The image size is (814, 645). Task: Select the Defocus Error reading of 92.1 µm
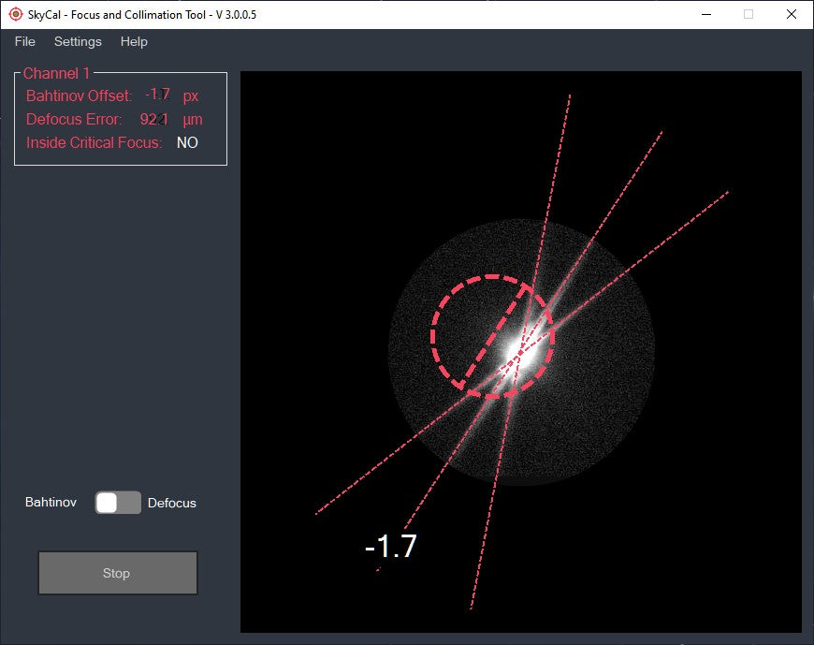point(156,118)
